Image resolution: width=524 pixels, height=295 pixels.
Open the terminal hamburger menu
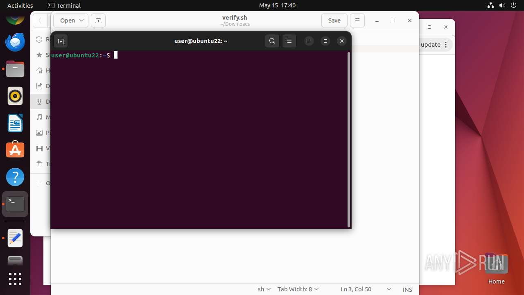click(x=289, y=41)
